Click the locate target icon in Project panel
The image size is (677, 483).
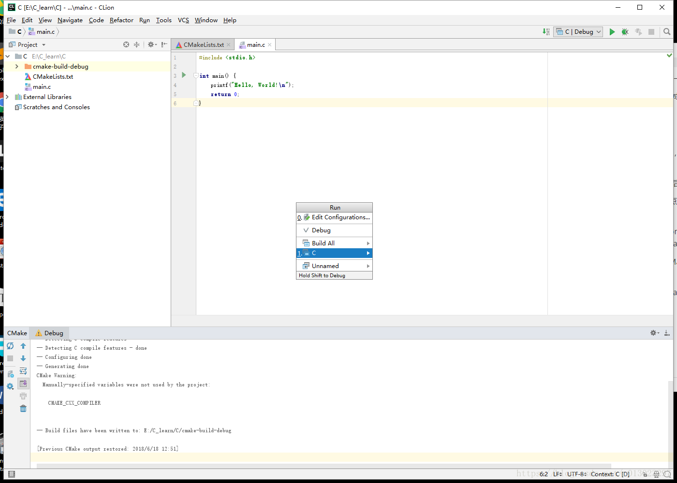126,44
